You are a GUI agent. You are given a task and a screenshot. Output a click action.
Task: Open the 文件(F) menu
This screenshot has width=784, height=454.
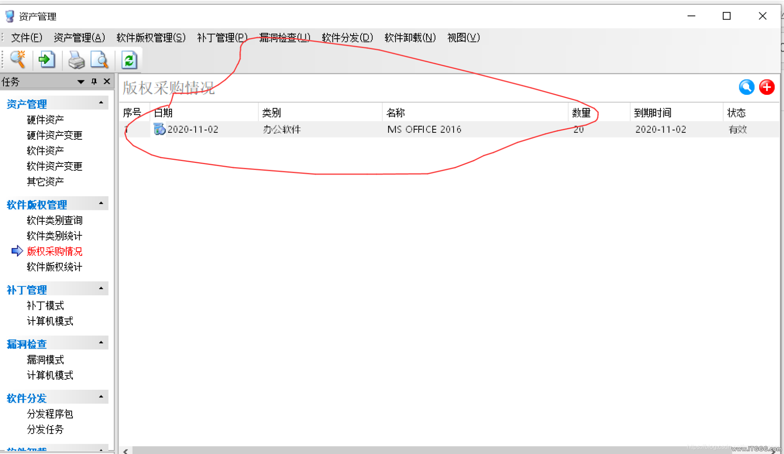pos(27,38)
